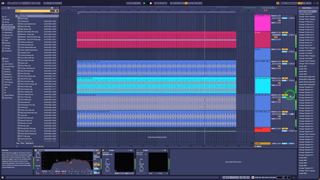Open EQ Eight band 1 filter type dropdown
The width and height of the screenshot is (320, 180).
tap(44, 171)
